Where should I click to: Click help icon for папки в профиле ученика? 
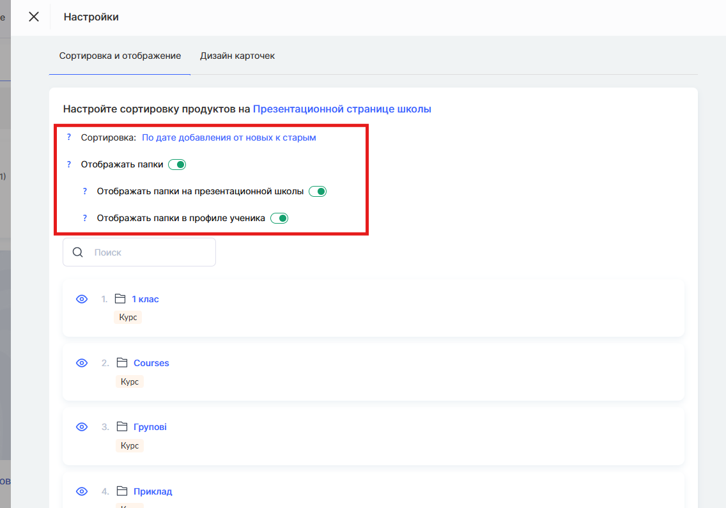tap(85, 218)
